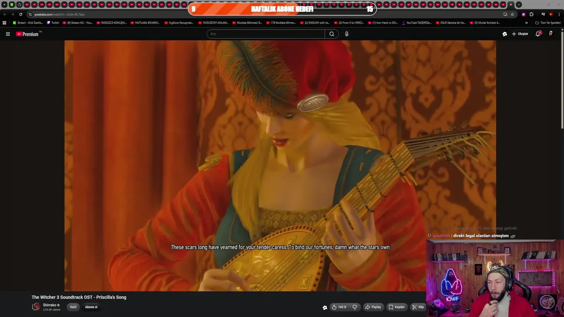Screen dimensions: 564x317
Task: Switch to the second browser tab
Action: (x=19, y=4)
